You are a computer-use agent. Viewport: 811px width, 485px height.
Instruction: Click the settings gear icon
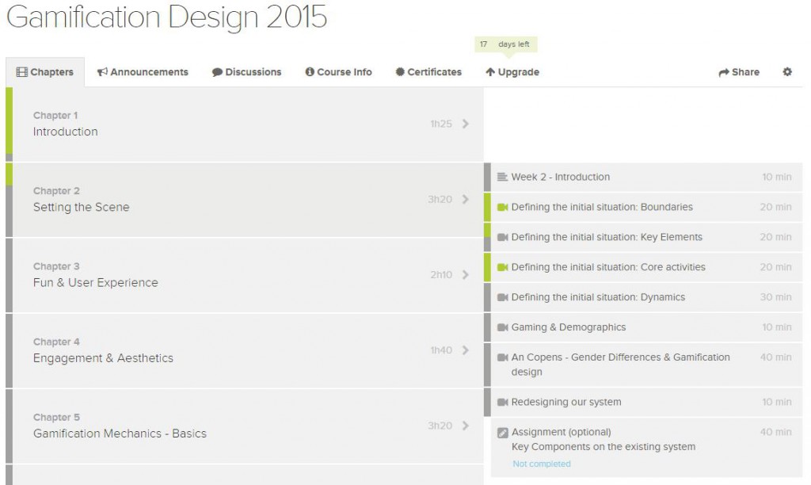(786, 72)
